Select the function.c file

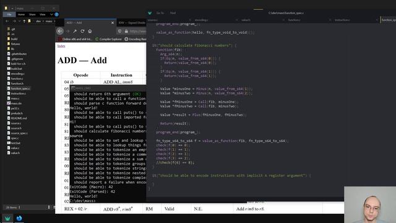(15, 79)
